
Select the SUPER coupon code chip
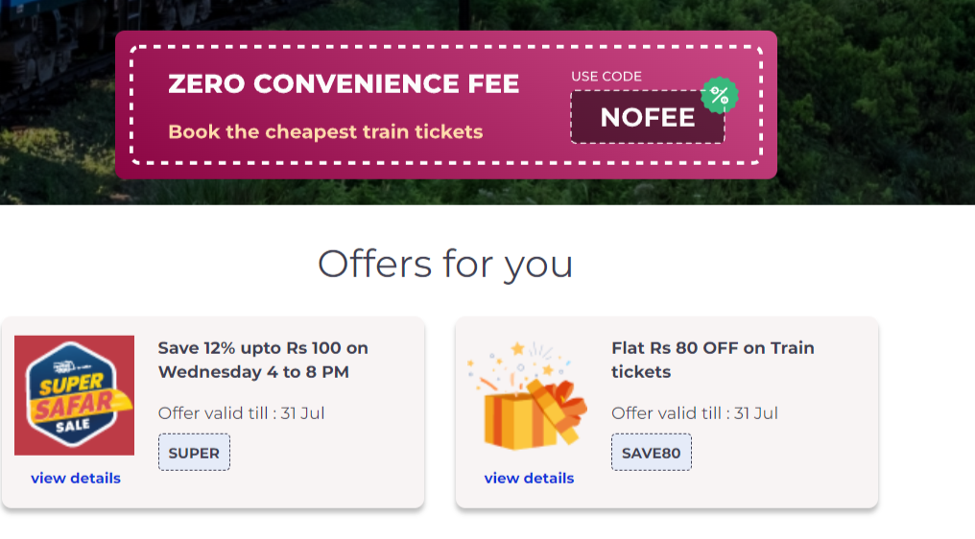pyautogui.click(x=194, y=453)
